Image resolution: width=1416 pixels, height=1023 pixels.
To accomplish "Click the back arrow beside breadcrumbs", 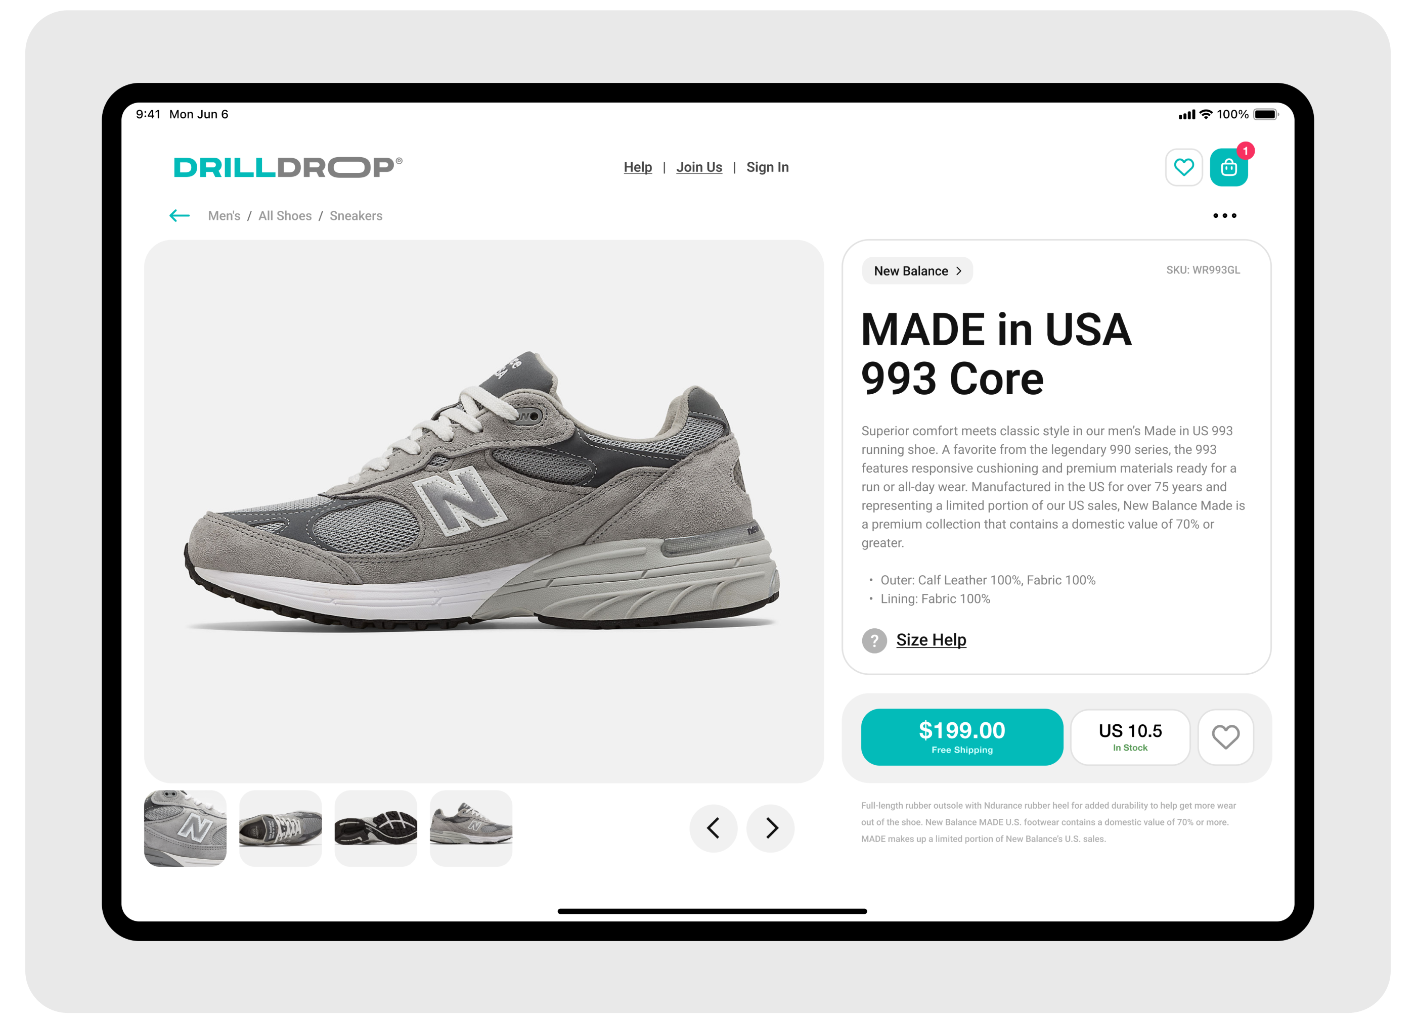I will click(180, 216).
